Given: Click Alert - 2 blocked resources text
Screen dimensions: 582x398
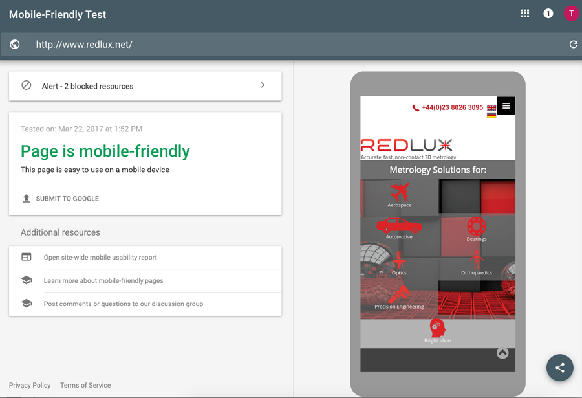Looking at the screenshot, I should [87, 86].
